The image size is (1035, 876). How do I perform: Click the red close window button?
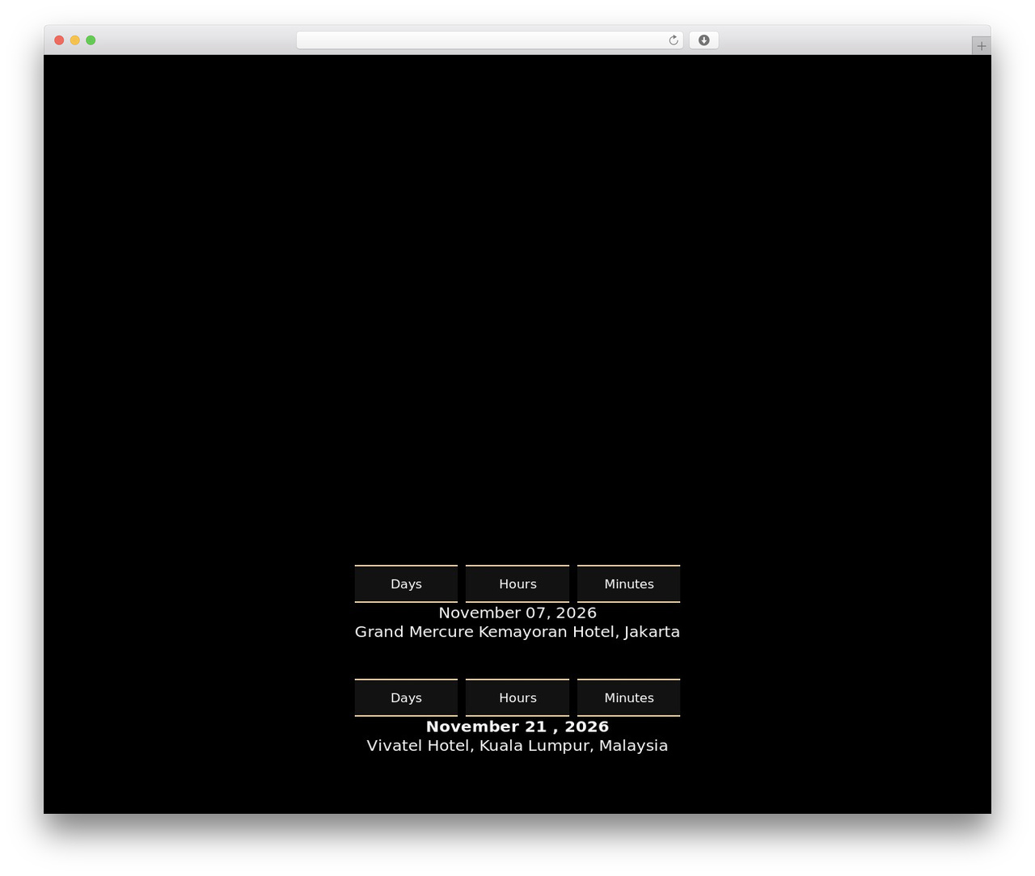59,40
